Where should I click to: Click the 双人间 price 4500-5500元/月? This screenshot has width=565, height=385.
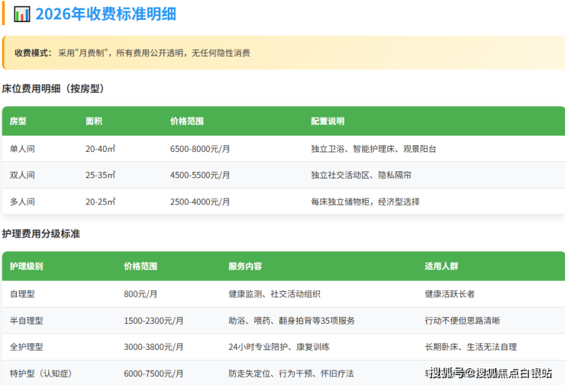[x=200, y=175]
